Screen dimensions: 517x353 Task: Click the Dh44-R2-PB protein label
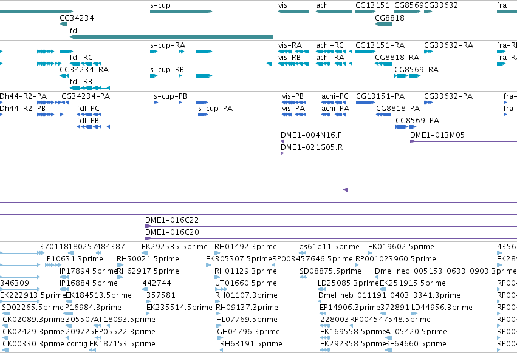22,109
